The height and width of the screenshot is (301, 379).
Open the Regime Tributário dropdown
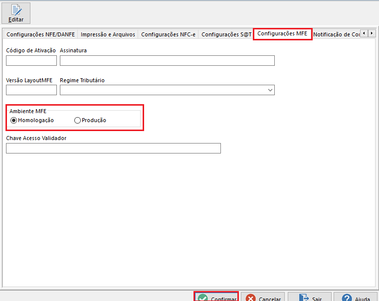167,90
